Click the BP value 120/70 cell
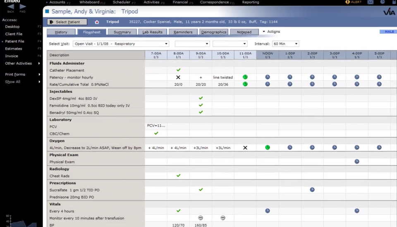The height and width of the screenshot is (227, 397). point(178,225)
